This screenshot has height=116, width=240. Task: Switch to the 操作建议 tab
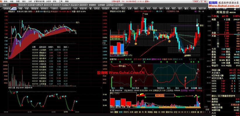tap(115, 9)
